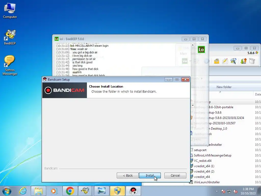This screenshot has width=261, height=196.
Task: Select file ending 5.8.6-20231010132434
Action: 219,118
